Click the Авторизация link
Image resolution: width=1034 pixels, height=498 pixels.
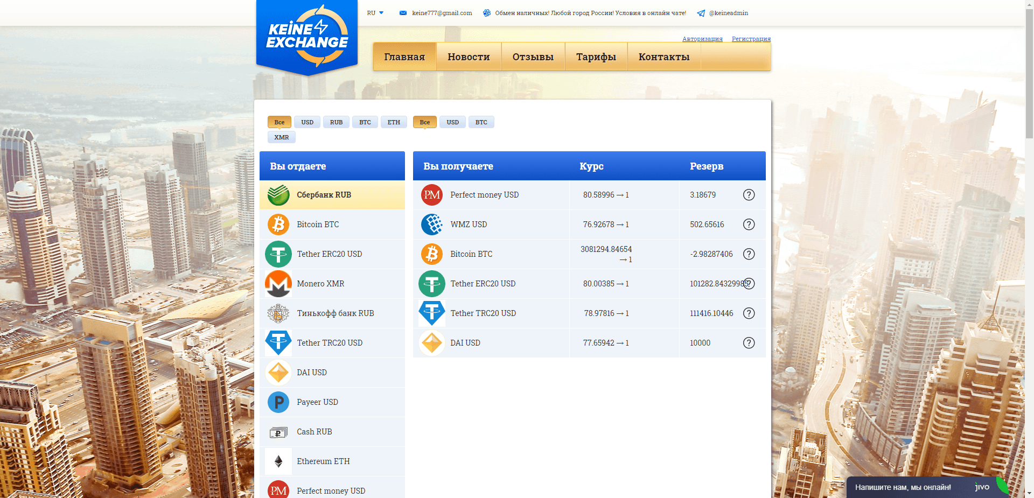(702, 39)
